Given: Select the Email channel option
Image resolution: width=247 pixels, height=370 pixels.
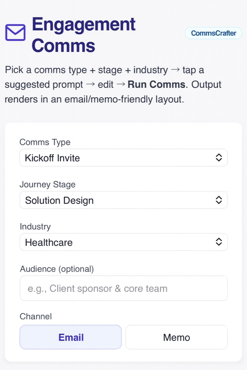Looking at the screenshot, I should click(x=70, y=337).
